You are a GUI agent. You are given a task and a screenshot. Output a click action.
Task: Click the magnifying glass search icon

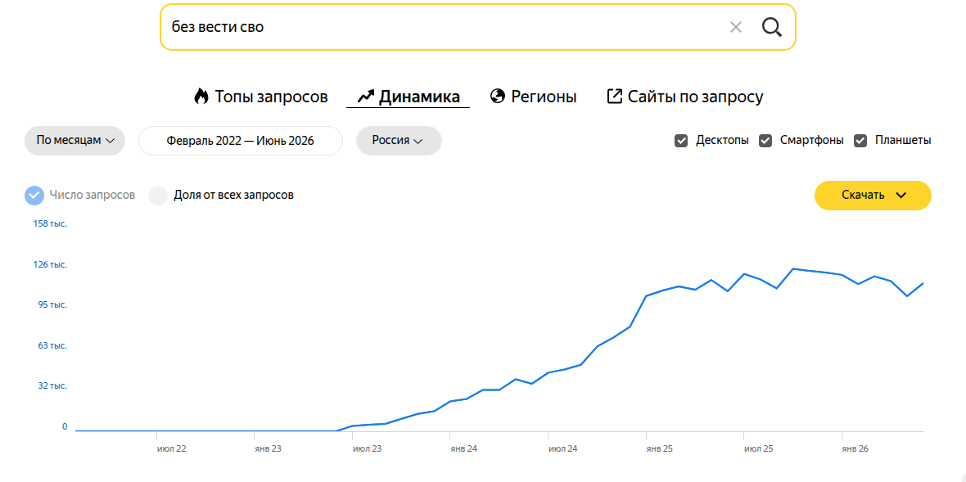(771, 27)
